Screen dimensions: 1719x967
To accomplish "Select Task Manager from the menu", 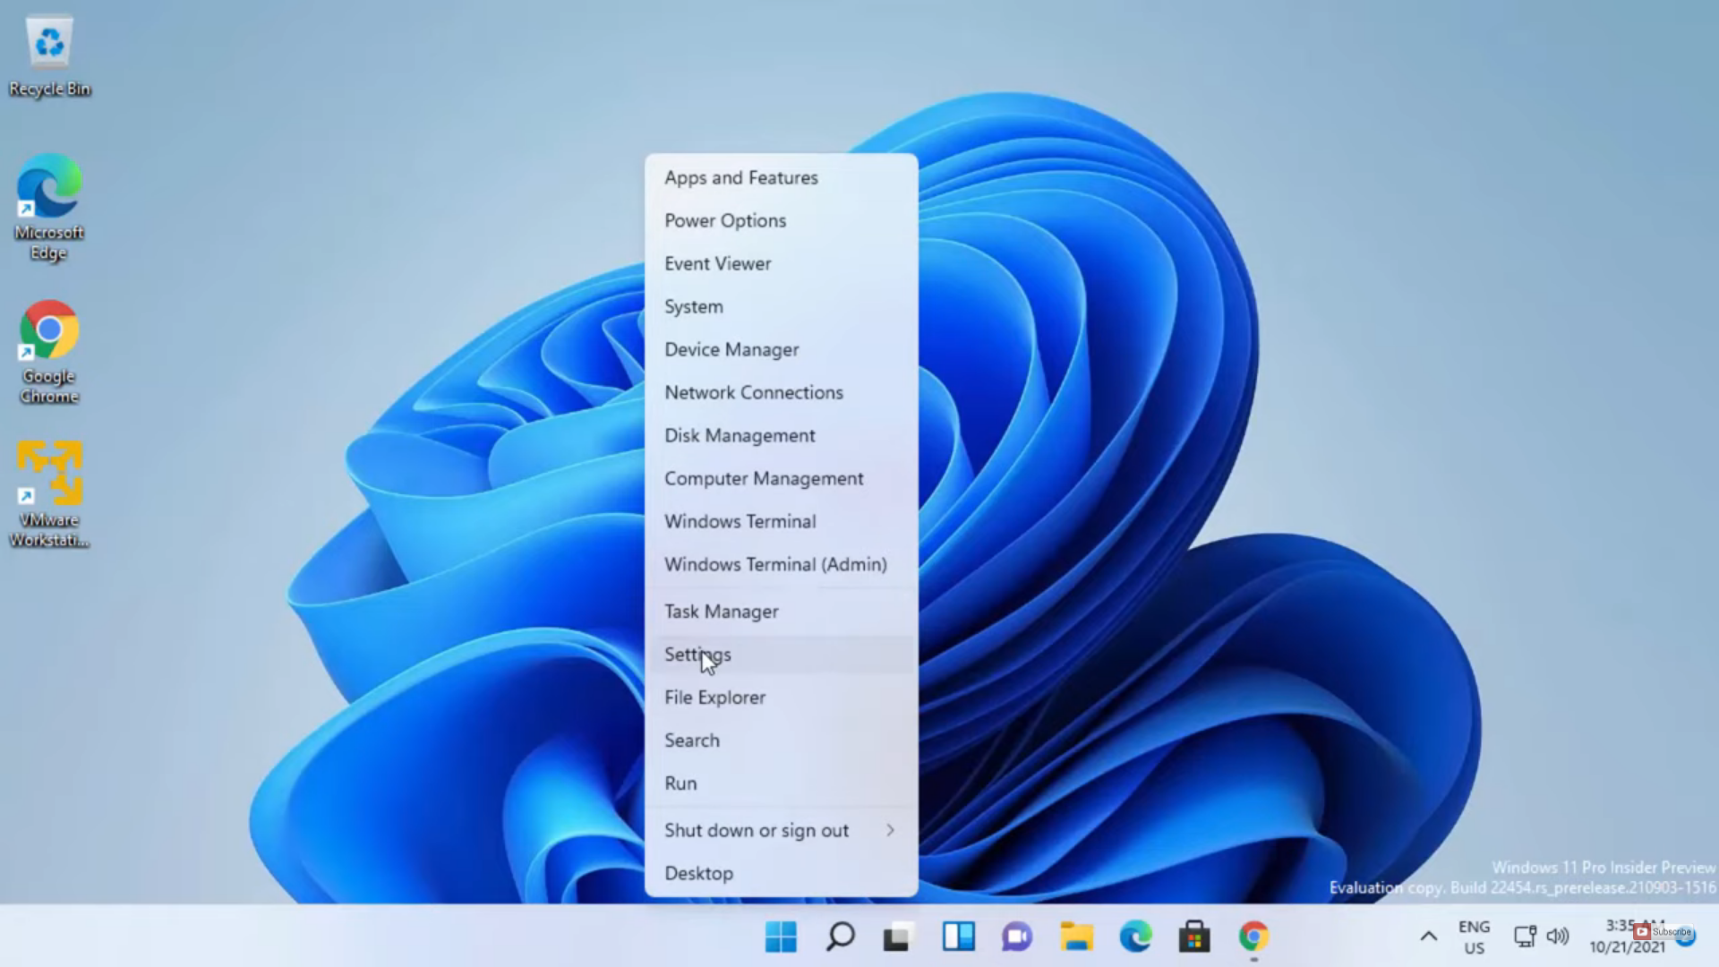I will pyautogui.click(x=721, y=612).
